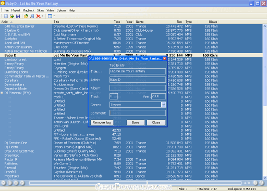Click the Open playlist folder icon
The height and width of the screenshot is (191, 267).
click(12, 16)
